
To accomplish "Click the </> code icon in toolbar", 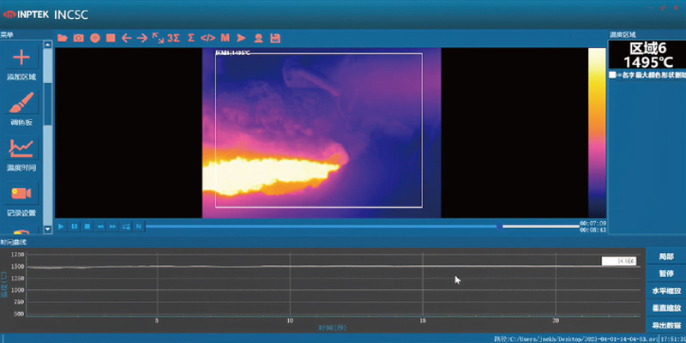I will click(208, 38).
